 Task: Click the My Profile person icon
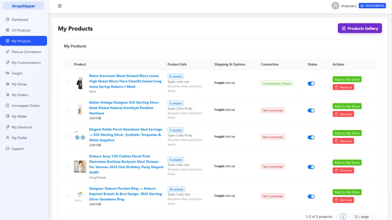tap(7, 138)
